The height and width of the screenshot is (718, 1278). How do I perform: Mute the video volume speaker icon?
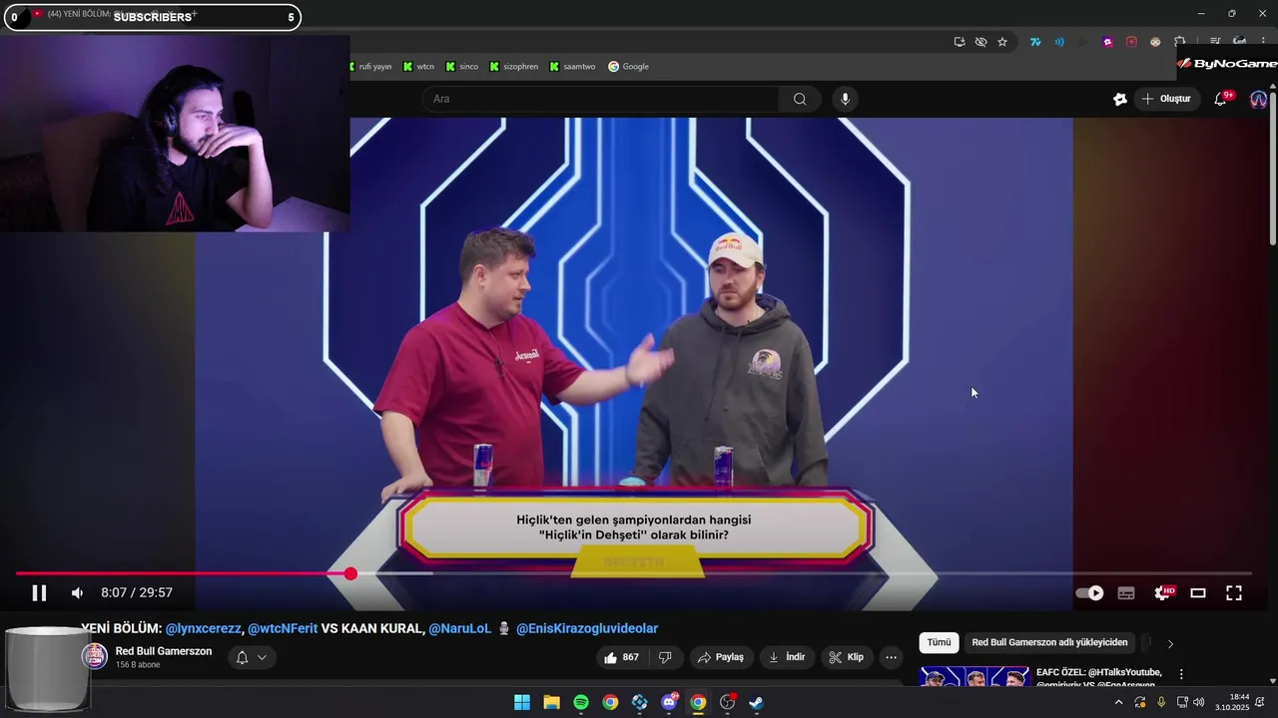[77, 593]
